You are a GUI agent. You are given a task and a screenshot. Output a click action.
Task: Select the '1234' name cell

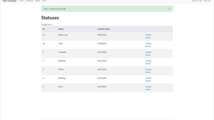[x=60, y=44]
